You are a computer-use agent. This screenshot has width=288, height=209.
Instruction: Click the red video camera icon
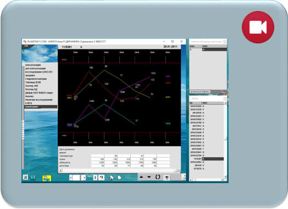click(x=258, y=27)
